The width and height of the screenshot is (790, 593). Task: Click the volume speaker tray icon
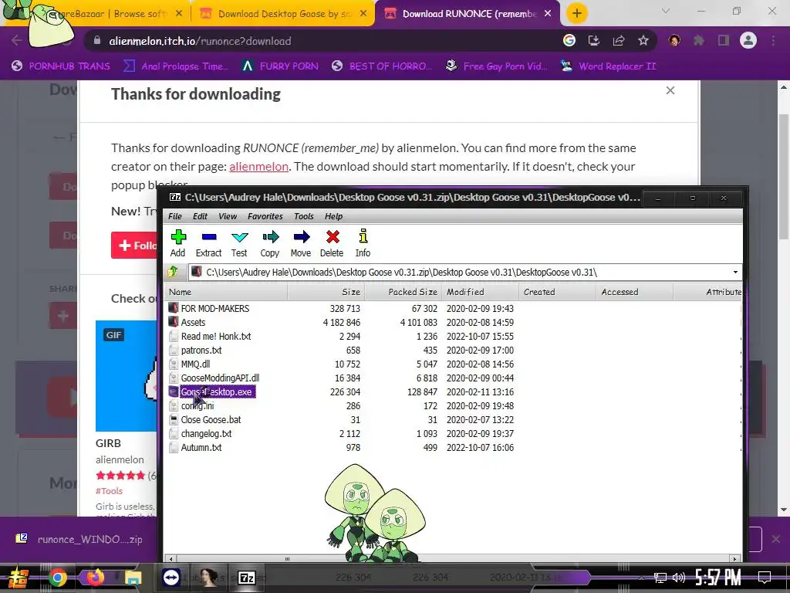[x=679, y=578]
